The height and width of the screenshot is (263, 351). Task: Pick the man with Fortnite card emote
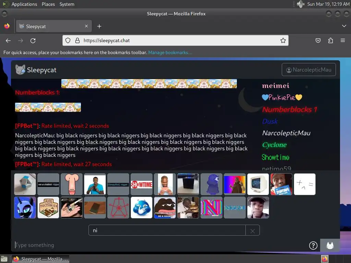pos(281,184)
